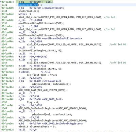
Task: Select the e_bl 0xfc6450 <initWaveFile> call
Action: tap(40, 81)
